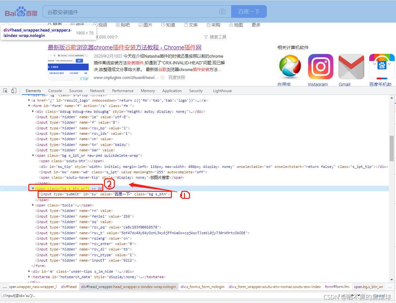The height and width of the screenshot is (303, 396).
Task: Switch to Baidu 贴吧 search tab
Action: pyautogui.click(x=123, y=25)
